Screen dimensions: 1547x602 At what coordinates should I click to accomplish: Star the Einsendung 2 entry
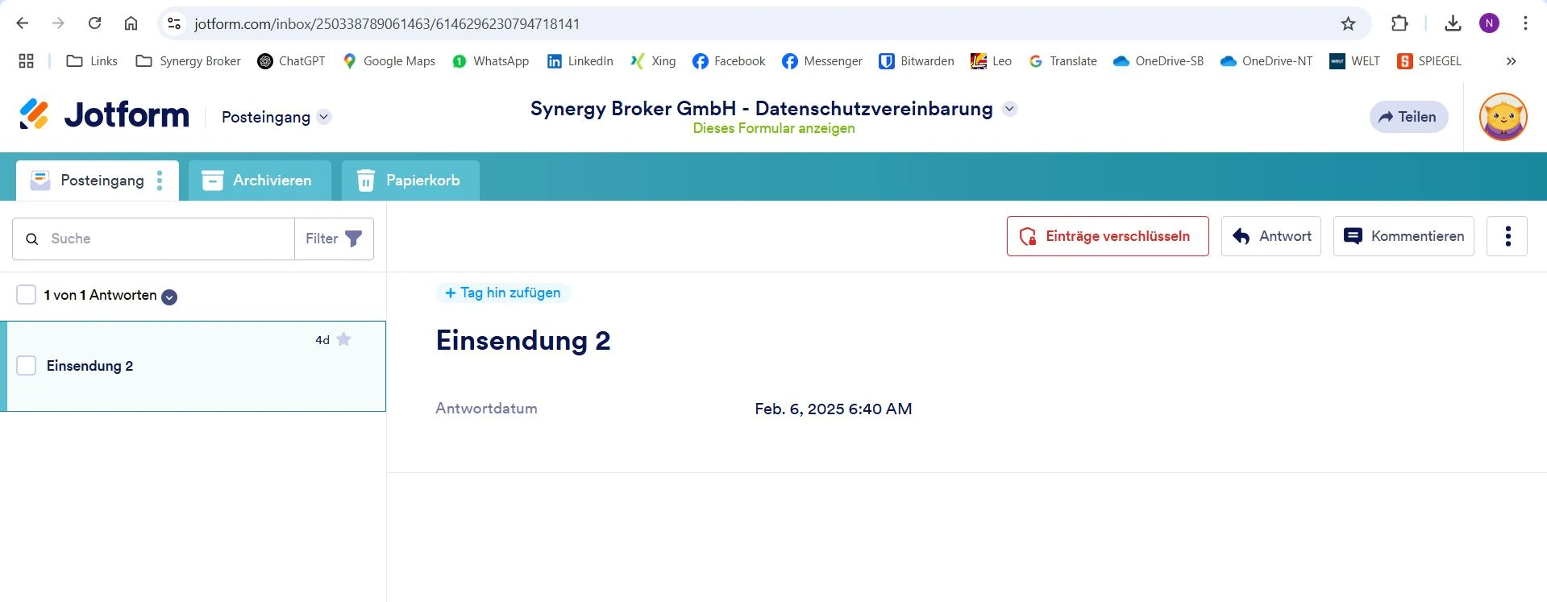point(343,339)
